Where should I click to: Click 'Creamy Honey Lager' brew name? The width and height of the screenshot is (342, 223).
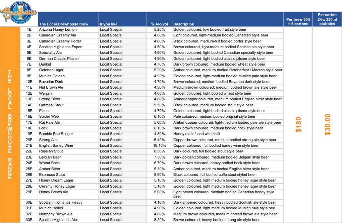click(x=57, y=186)
